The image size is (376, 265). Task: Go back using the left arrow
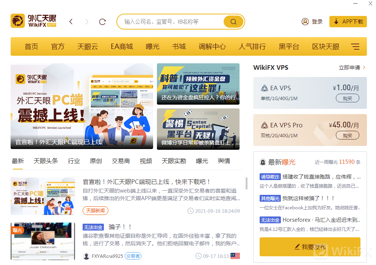click(x=71, y=22)
